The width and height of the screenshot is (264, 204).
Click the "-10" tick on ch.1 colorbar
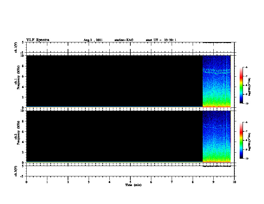point(246,104)
